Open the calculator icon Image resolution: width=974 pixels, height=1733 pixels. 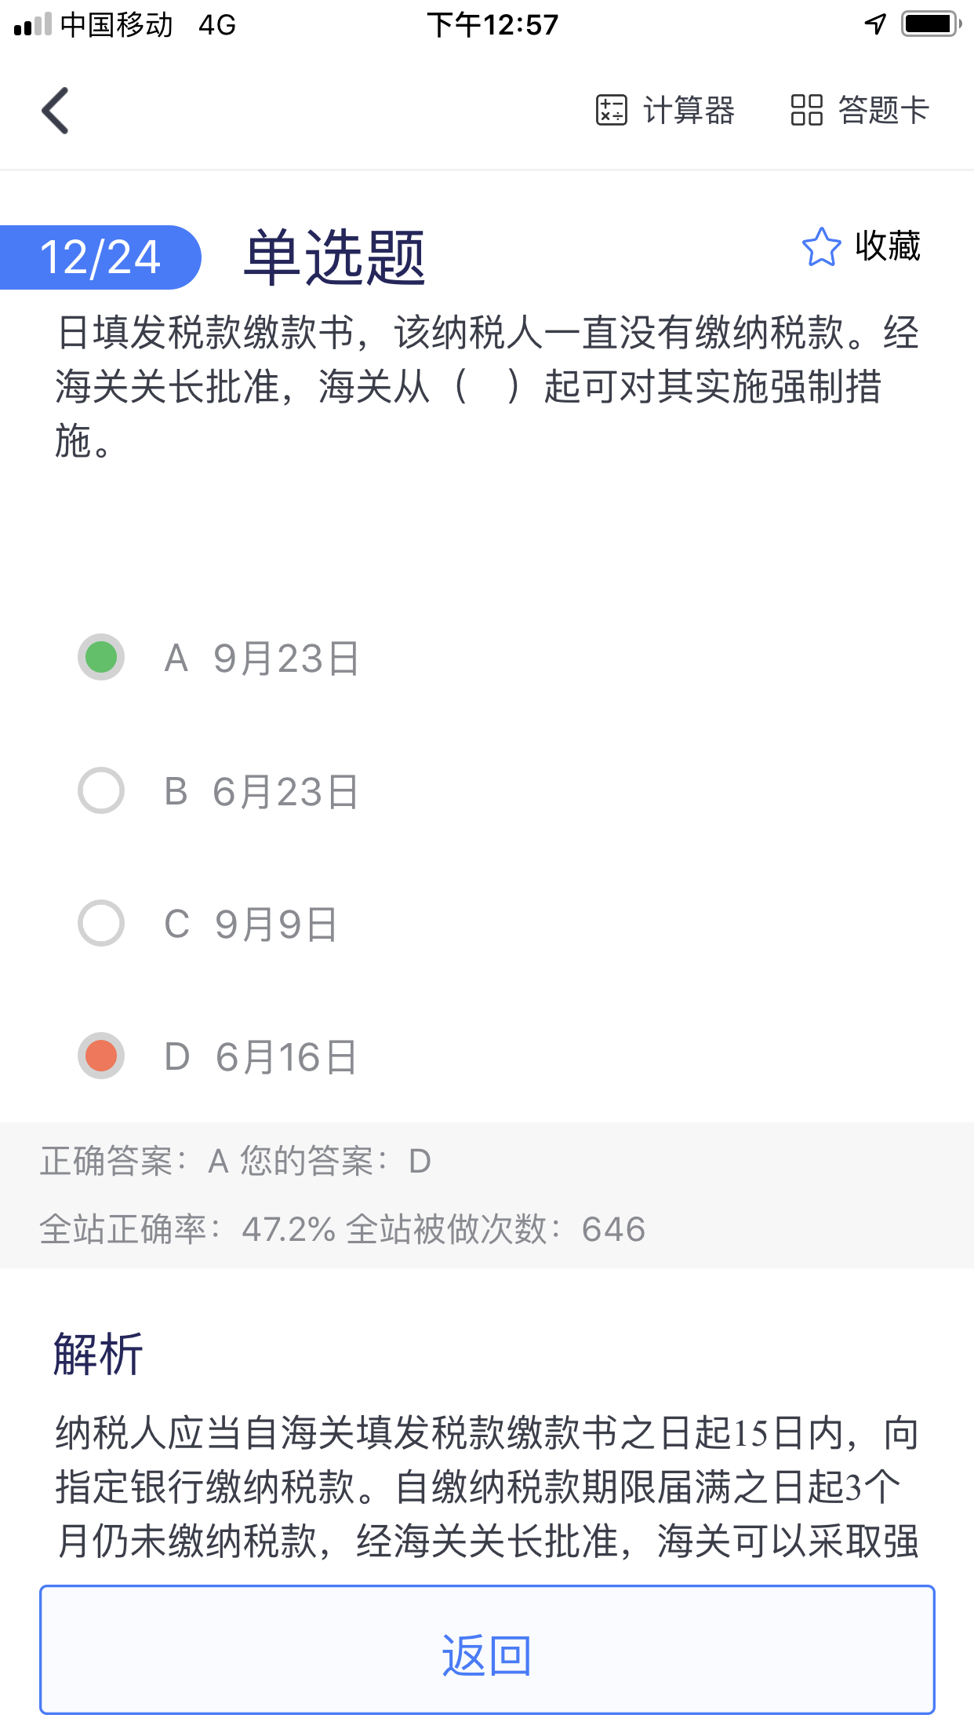pos(611,110)
